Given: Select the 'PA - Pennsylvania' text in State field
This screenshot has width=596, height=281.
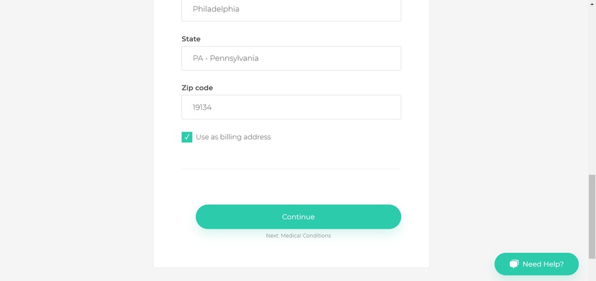Looking at the screenshot, I should [x=225, y=58].
